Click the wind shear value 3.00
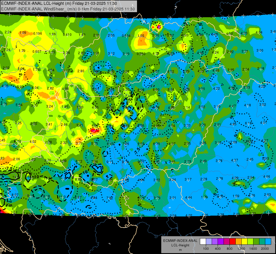276x254 pixels. (x=260, y=51)
